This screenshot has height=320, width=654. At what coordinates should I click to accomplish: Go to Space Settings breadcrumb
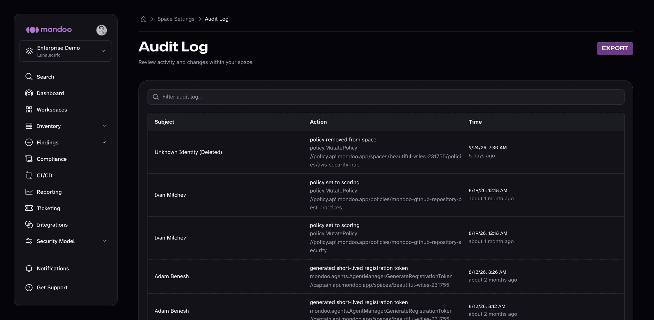pyautogui.click(x=176, y=19)
